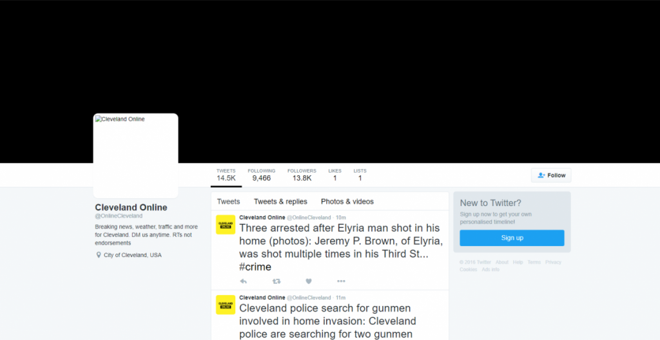
Task: Open the Terms footer link
Action: point(534,262)
